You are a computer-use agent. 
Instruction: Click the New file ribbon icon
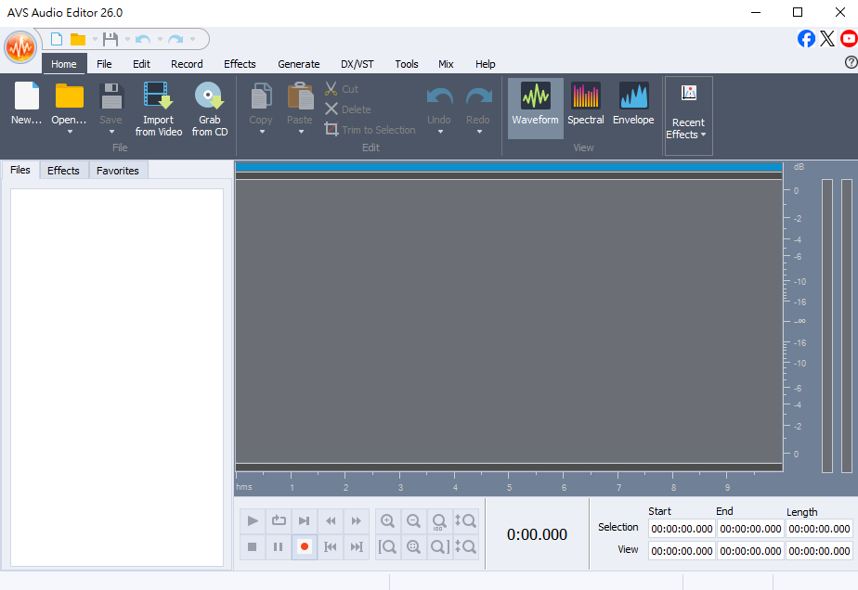(27, 96)
